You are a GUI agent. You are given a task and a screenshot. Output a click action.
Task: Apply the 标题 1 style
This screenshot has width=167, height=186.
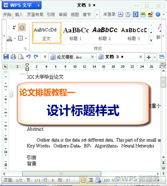tap(76, 33)
